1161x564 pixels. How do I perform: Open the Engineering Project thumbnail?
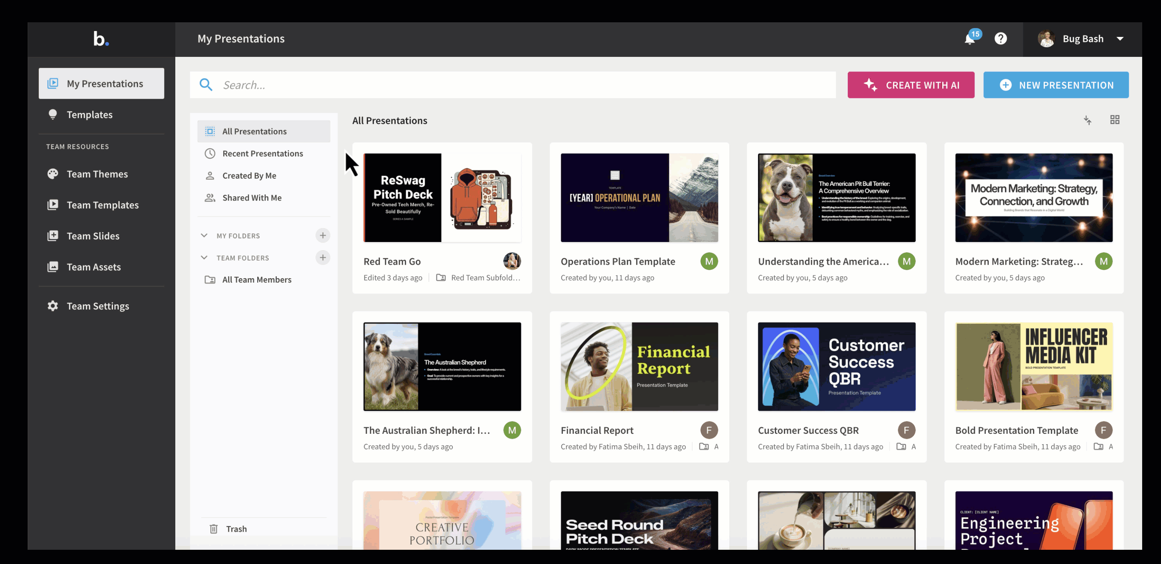click(1034, 520)
